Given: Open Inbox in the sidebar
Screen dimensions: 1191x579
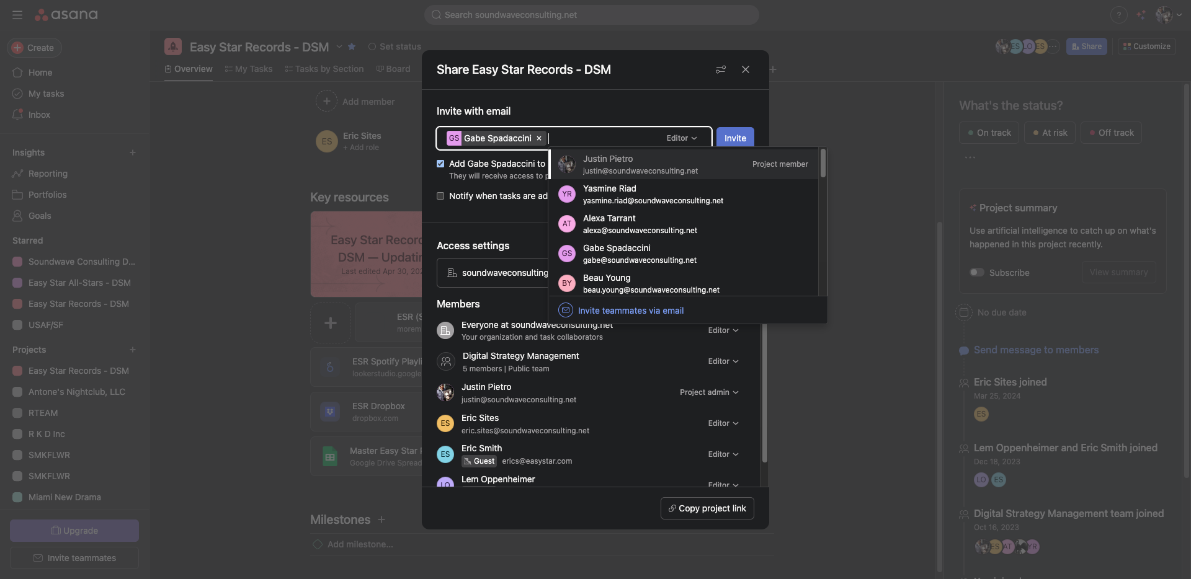Looking at the screenshot, I should point(39,115).
